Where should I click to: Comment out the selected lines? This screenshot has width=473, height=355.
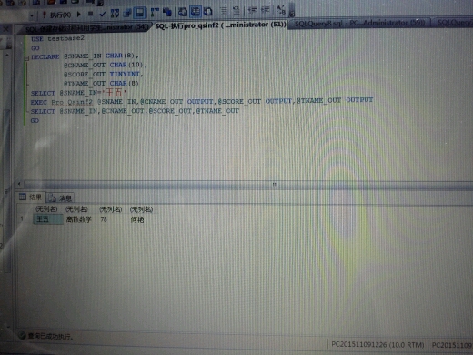tap(224, 11)
